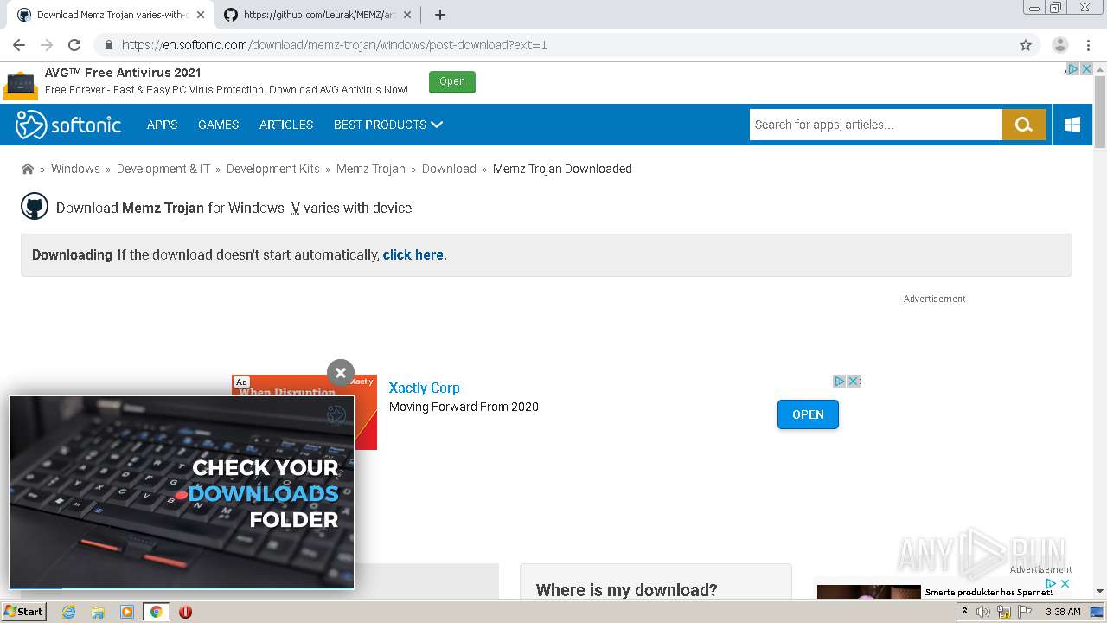Viewport: 1107px width, 623px height.
Task: Click 'Where is my download?' heading
Action: (626, 590)
